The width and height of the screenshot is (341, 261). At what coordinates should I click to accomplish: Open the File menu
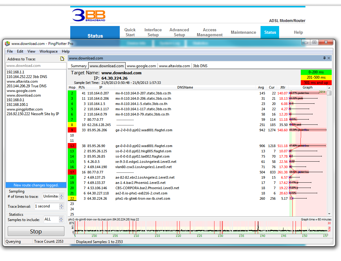10,51
